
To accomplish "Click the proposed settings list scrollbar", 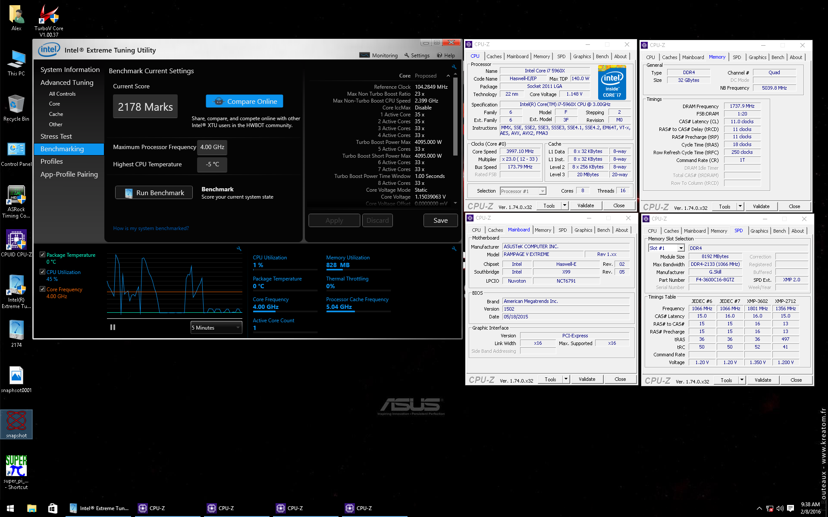I will [455, 116].
